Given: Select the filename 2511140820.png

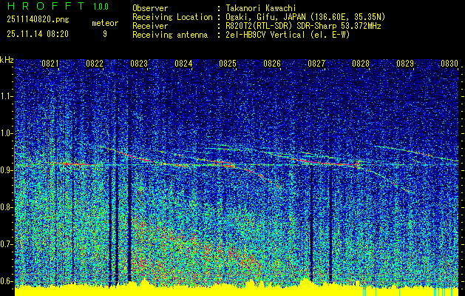Looking at the screenshot, I should point(38,20).
